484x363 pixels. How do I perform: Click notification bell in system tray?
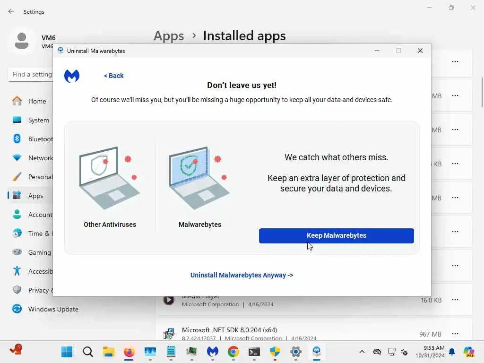(452, 352)
